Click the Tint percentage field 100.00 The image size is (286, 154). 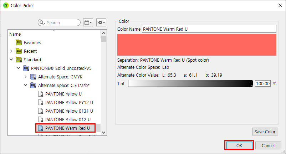(263, 83)
